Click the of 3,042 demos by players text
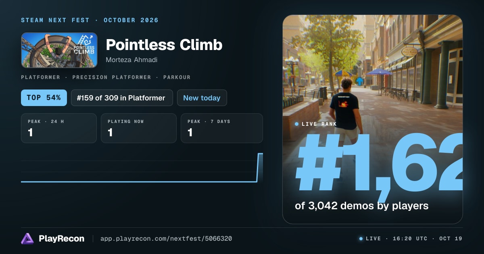 click(362, 206)
